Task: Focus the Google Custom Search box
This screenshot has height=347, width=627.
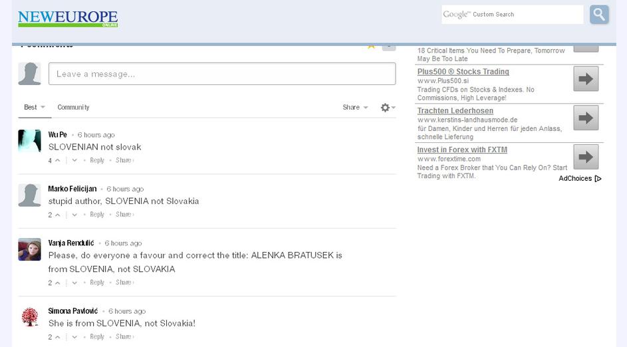Action: [512, 15]
